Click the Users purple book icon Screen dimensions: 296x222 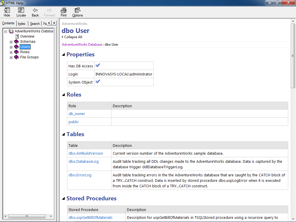(x=16, y=47)
